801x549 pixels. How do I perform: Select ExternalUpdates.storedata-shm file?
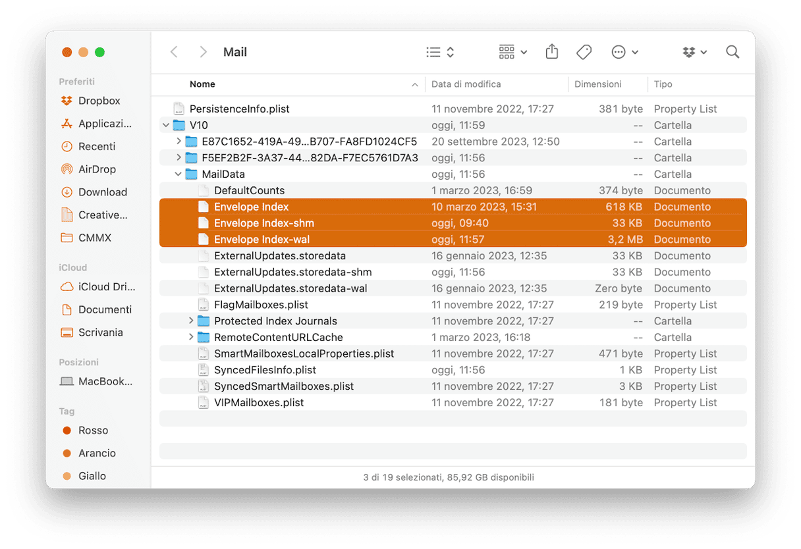453,272
